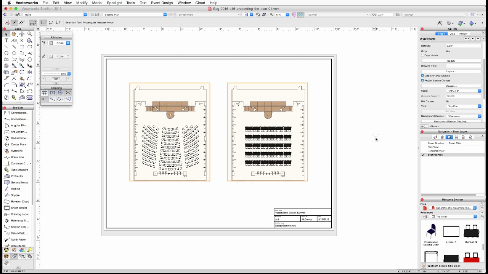Image resolution: width=488 pixels, height=274 pixels.
Task: Toggle Project Screen Objects checkbox
Action: click(x=423, y=81)
